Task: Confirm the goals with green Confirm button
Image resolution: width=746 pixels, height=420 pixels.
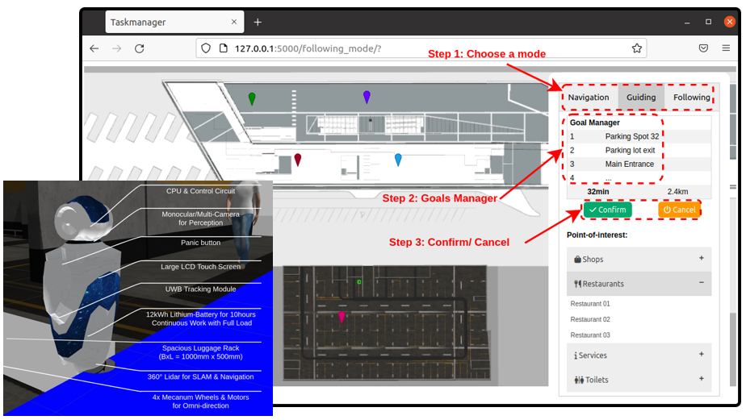Action: (608, 210)
